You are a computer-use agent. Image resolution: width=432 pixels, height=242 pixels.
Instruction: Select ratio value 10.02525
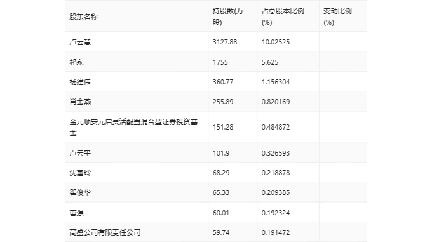point(276,42)
